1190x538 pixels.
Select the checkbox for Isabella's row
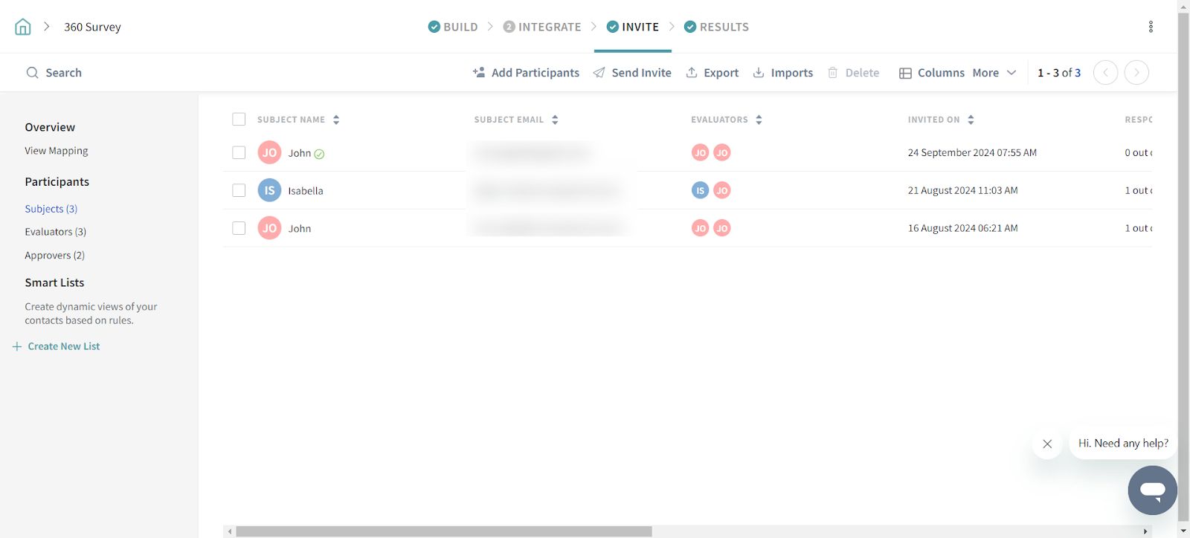[x=239, y=190]
